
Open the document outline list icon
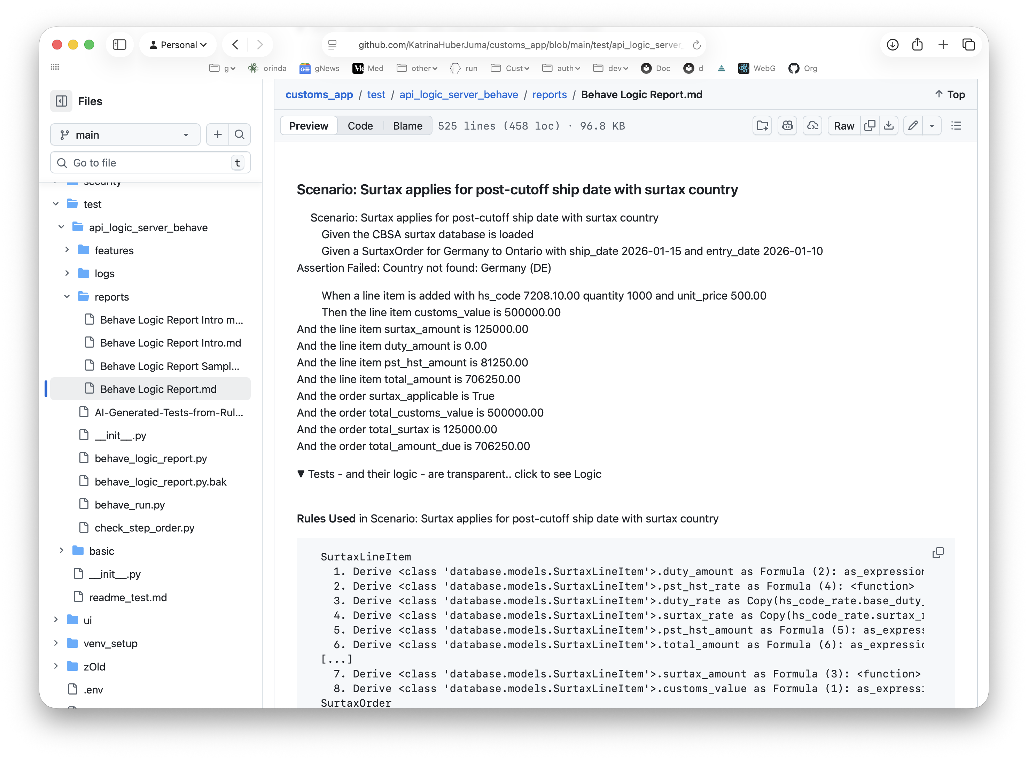956,126
